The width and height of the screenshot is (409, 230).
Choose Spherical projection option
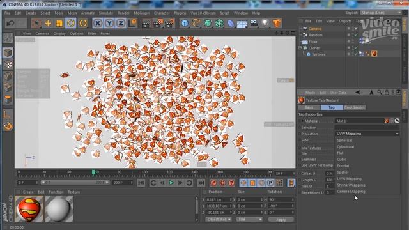344,141
